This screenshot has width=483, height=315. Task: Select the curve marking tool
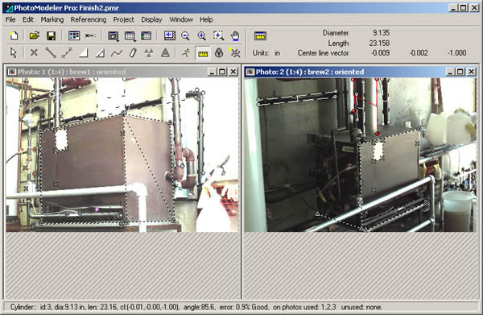click(x=116, y=53)
